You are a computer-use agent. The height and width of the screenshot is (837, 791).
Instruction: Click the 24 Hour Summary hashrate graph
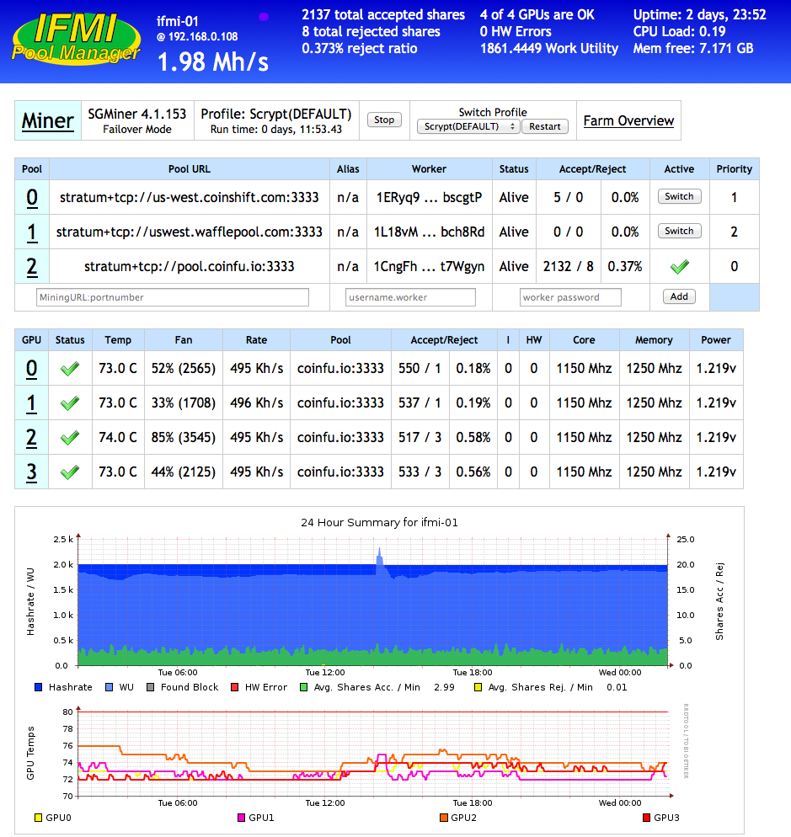[x=373, y=601]
